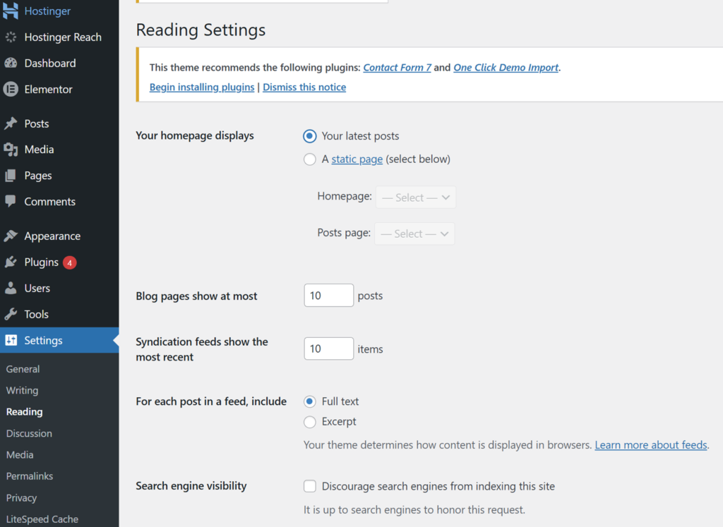
Task: Open Media using its camera-note icon
Action: pyautogui.click(x=11, y=150)
